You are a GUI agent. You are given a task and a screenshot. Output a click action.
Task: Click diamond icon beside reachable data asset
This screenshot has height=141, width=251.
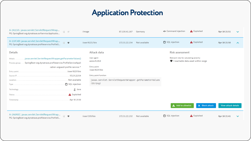[x=171, y=61]
